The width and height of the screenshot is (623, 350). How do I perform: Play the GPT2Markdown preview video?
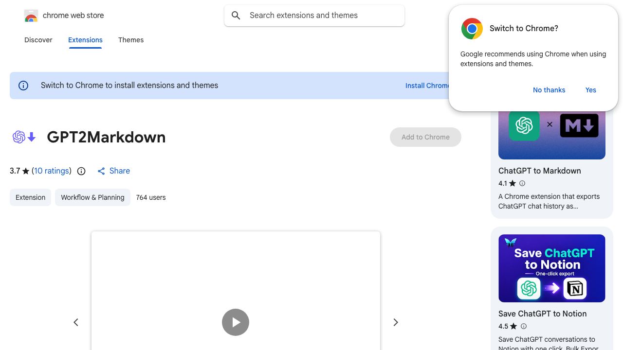pyautogui.click(x=236, y=322)
